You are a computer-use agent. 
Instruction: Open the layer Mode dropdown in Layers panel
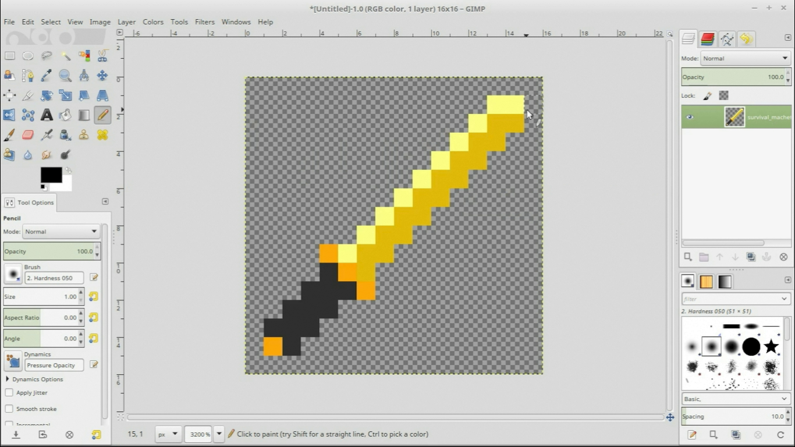click(745, 58)
